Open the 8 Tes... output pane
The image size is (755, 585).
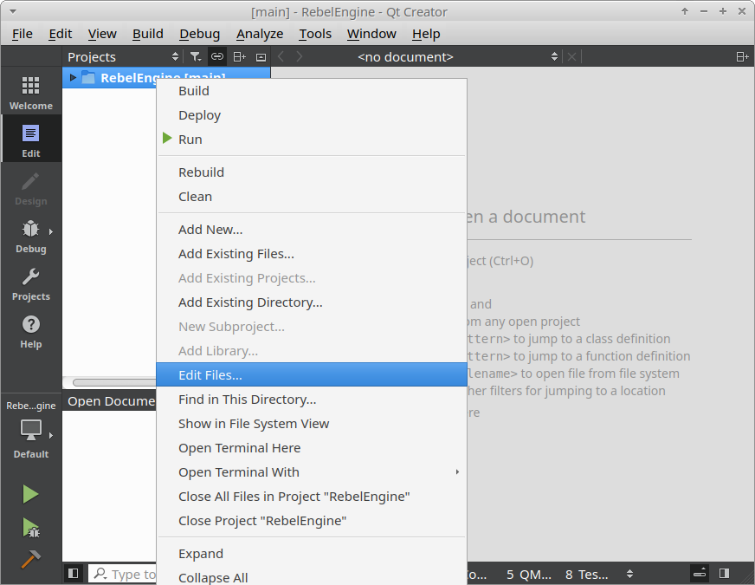click(x=586, y=575)
